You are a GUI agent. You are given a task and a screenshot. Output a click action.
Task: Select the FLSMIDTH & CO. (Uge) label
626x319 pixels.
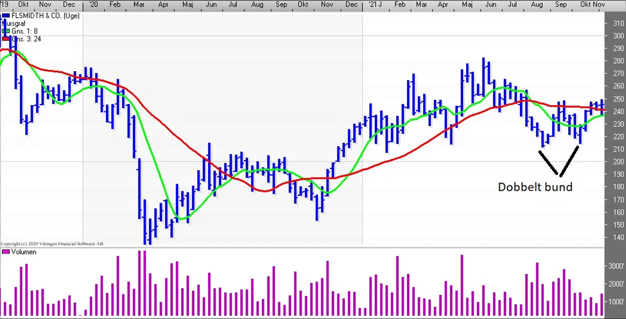[45, 16]
